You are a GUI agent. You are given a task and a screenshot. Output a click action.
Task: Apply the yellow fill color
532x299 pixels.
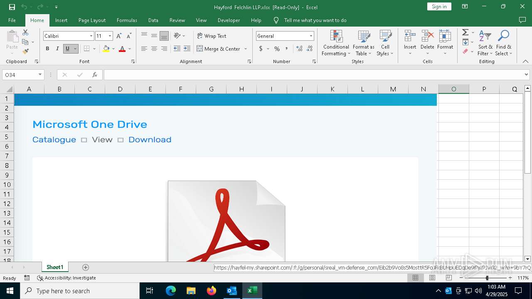pos(106,49)
